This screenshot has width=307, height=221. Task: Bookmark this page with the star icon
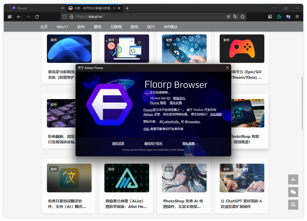(x=242, y=17)
